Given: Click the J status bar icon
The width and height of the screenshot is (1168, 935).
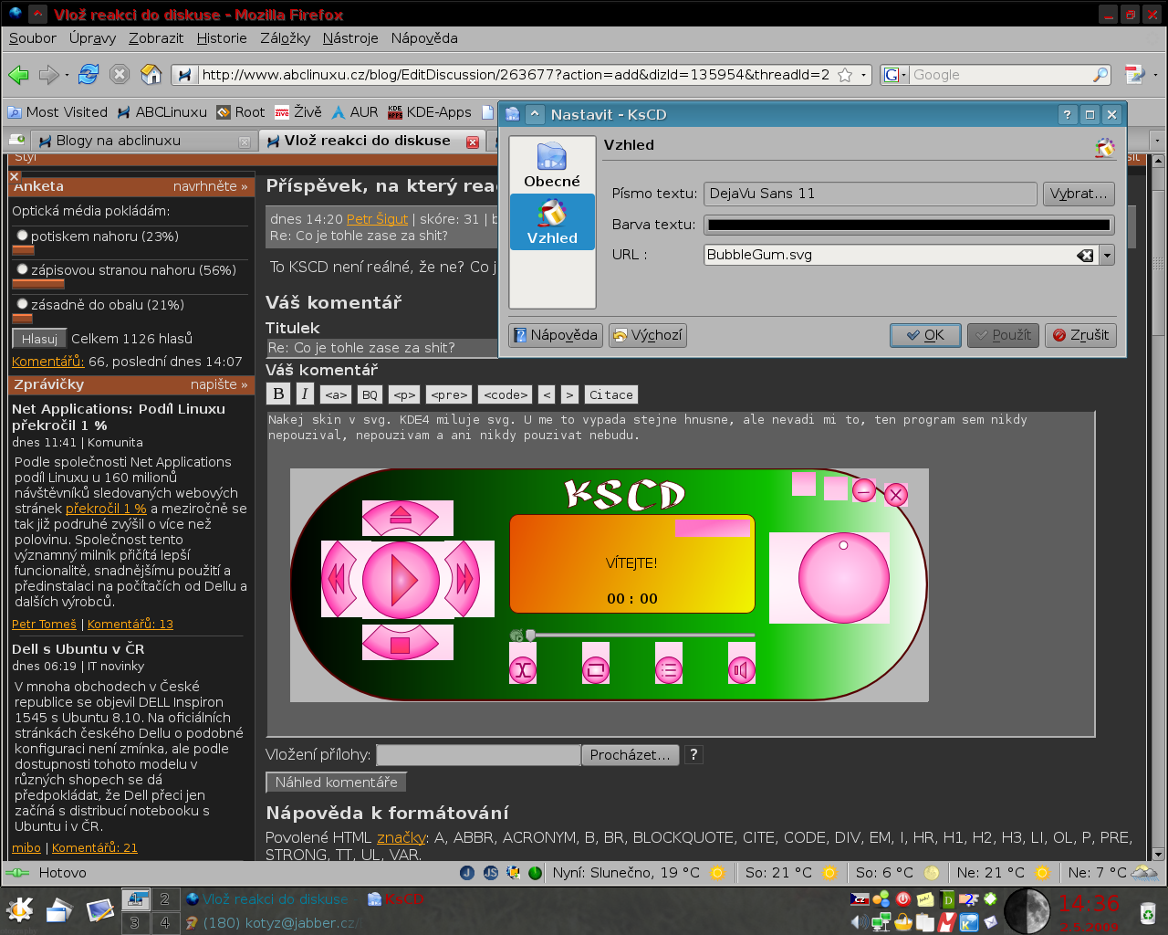Looking at the screenshot, I should click(x=467, y=873).
